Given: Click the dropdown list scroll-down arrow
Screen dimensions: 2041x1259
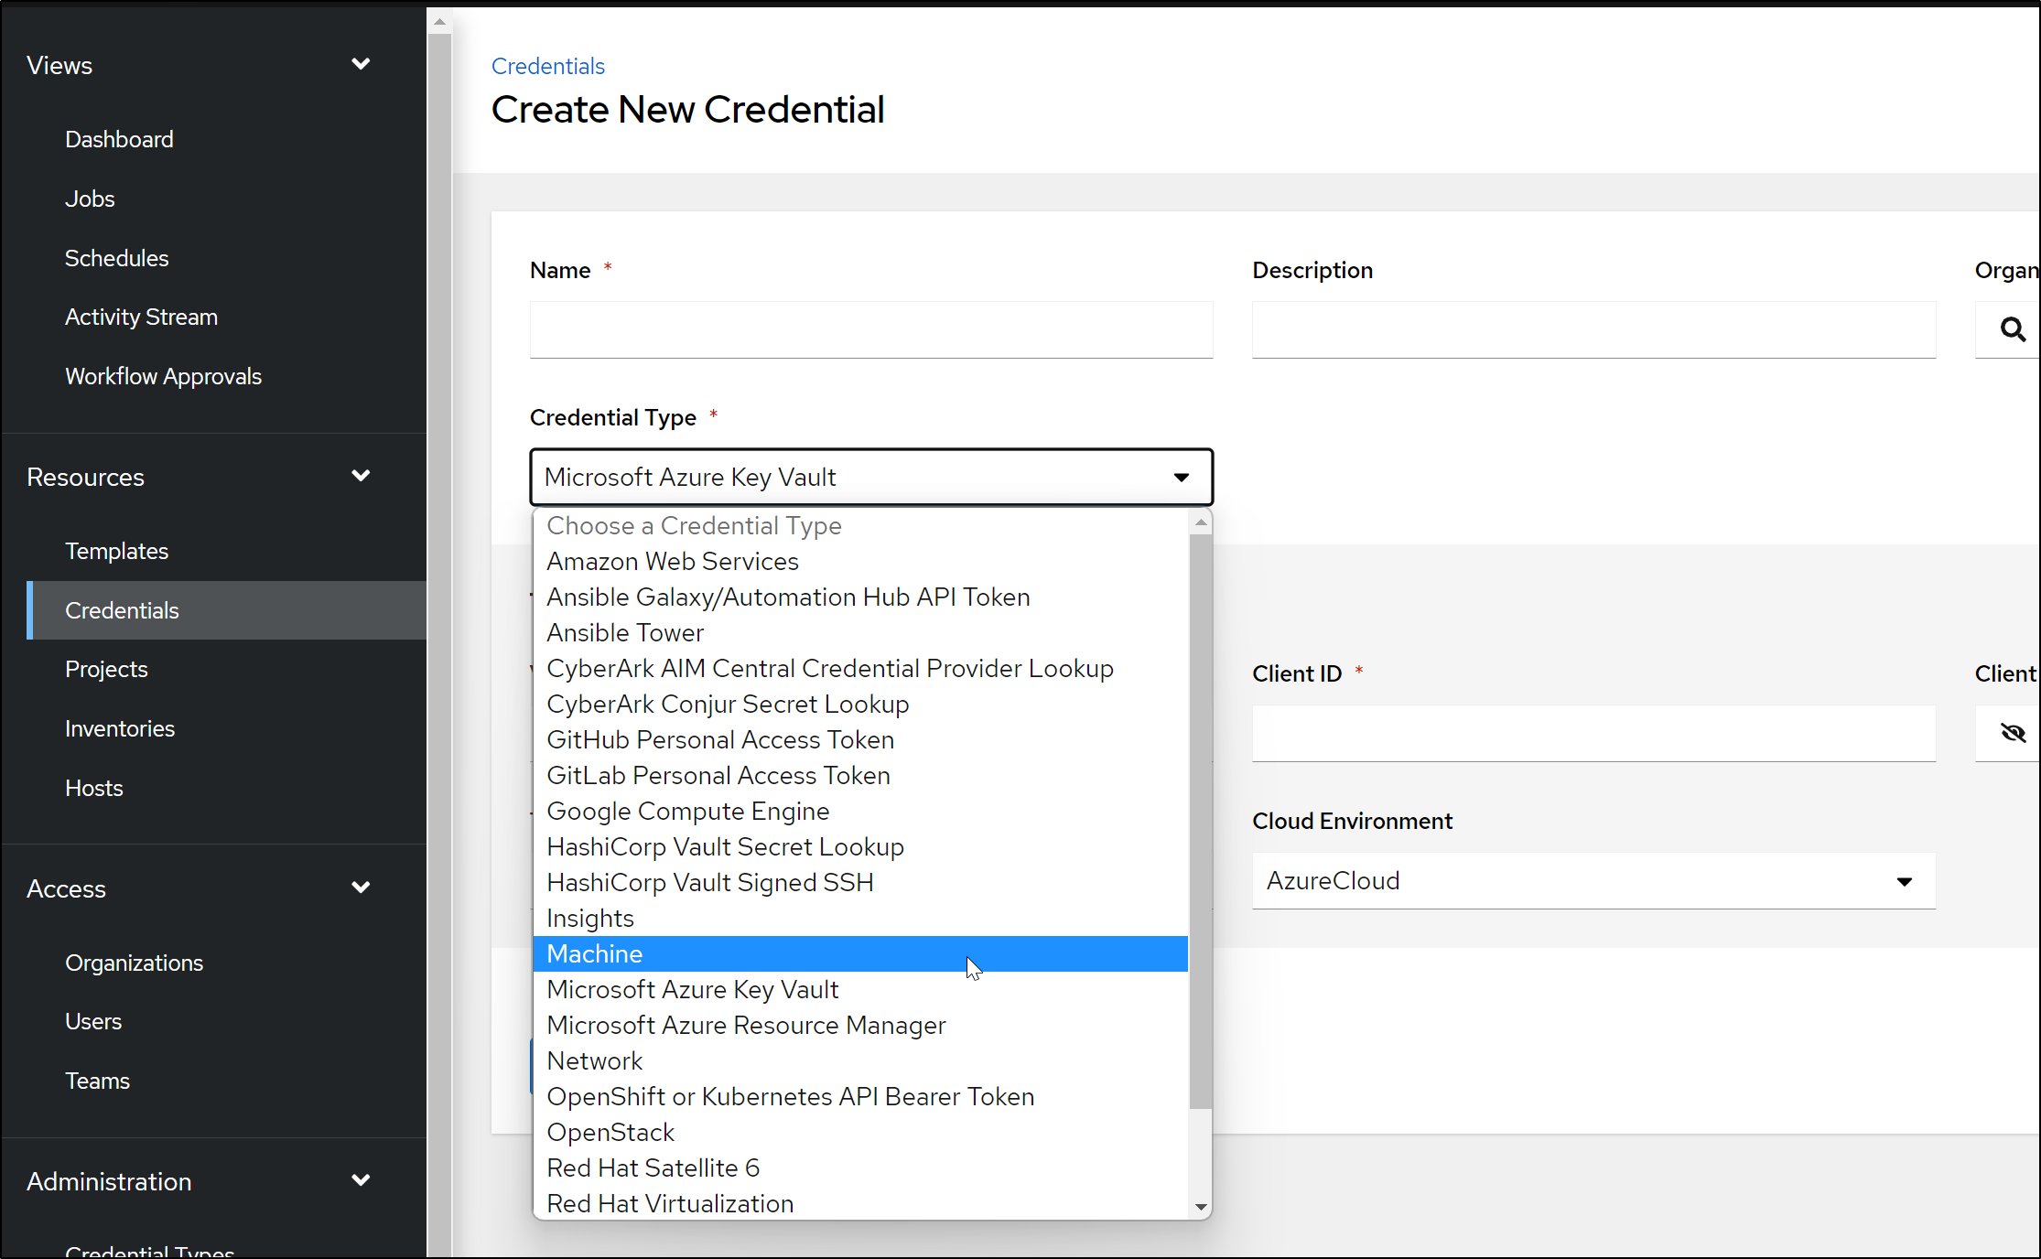Looking at the screenshot, I should [1201, 1207].
